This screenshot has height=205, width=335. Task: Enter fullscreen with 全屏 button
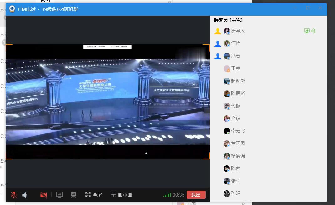[x=94, y=195]
